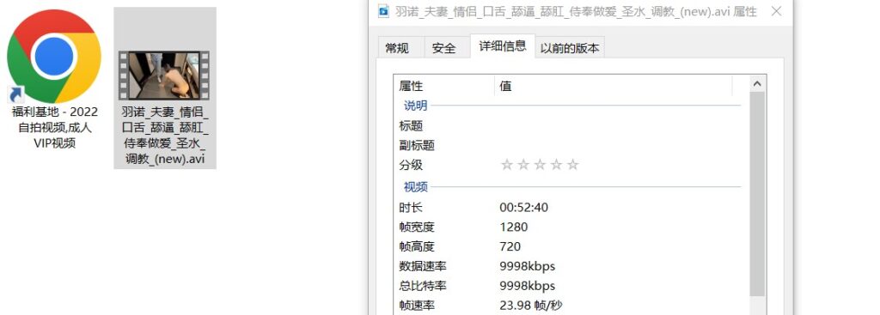Click the 分级 property label
Screen dimensions: 880x315
(x=411, y=166)
